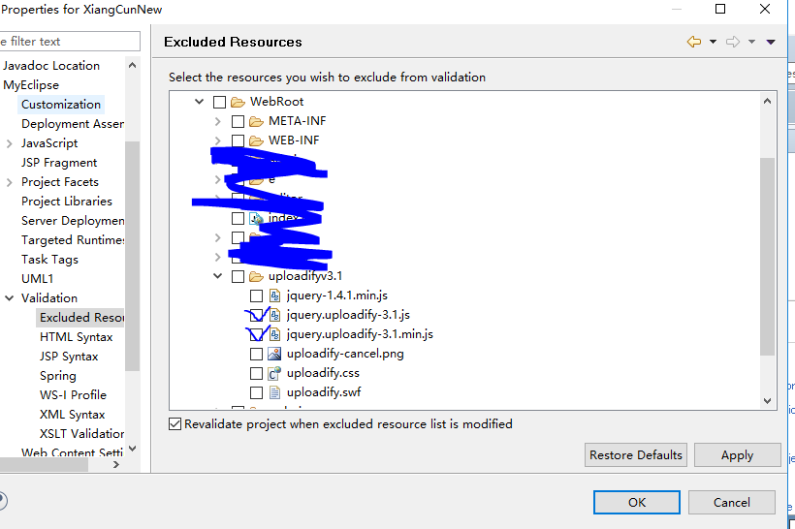Click the WebRoot folder icon
The height and width of the screenshot is (529, 795).
click(238, 103)
